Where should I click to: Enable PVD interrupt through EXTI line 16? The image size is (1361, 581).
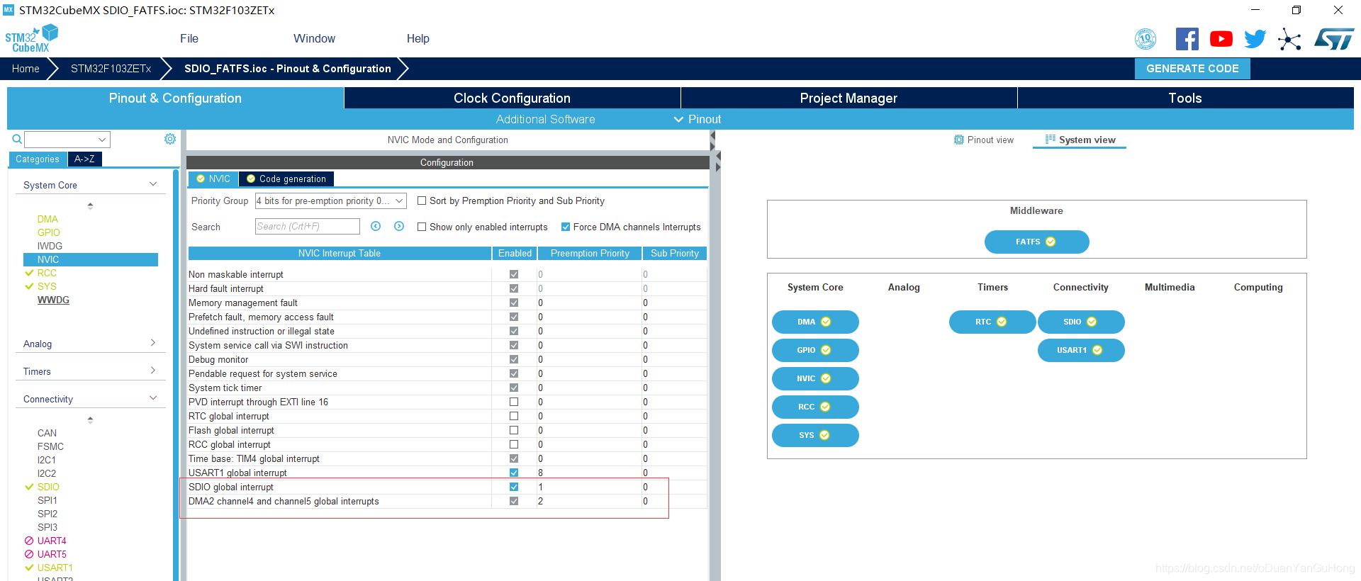[514, 402]
